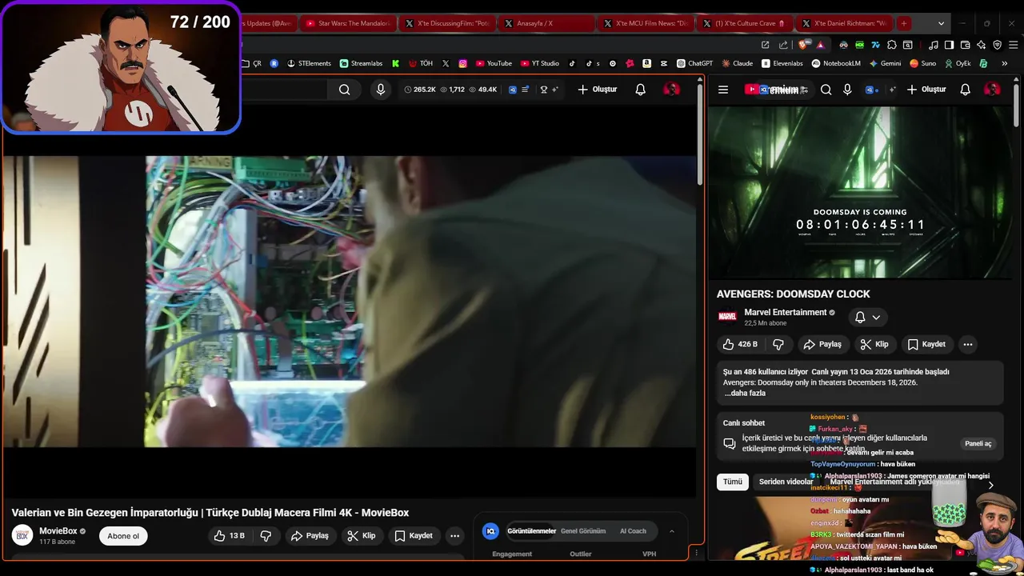Expand description with '...daha fazla'

(x=745, y=394)
